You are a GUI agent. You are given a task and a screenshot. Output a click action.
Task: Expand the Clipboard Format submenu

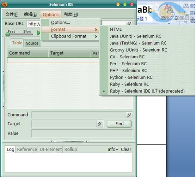(x=70, y=36)
